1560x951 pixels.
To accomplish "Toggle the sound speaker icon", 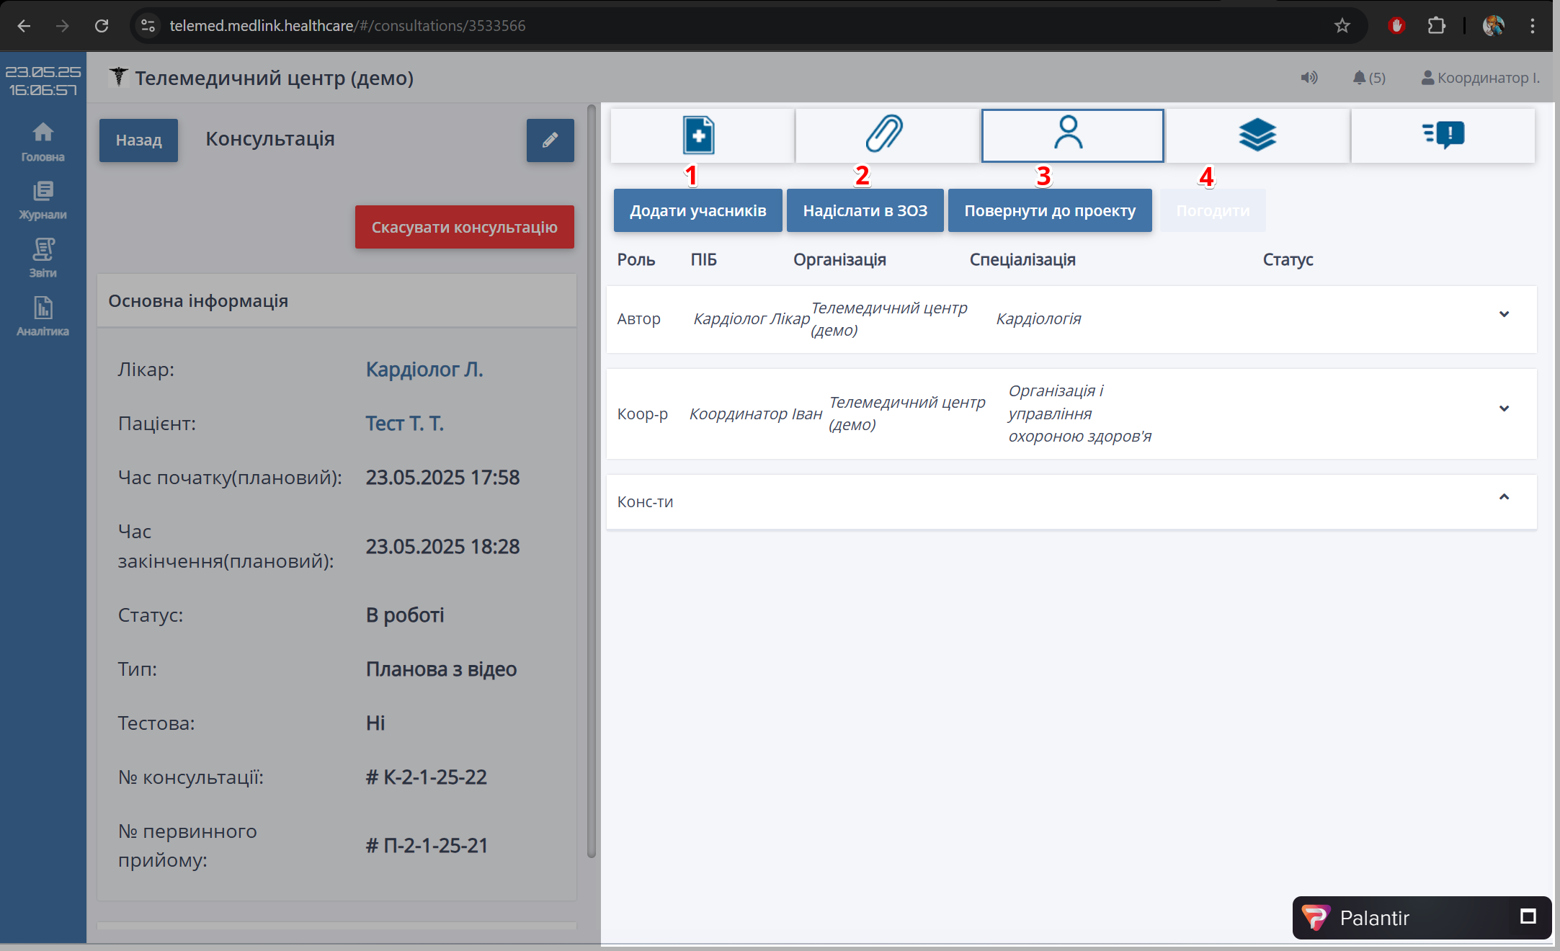I will click(x=1309, y=78).
